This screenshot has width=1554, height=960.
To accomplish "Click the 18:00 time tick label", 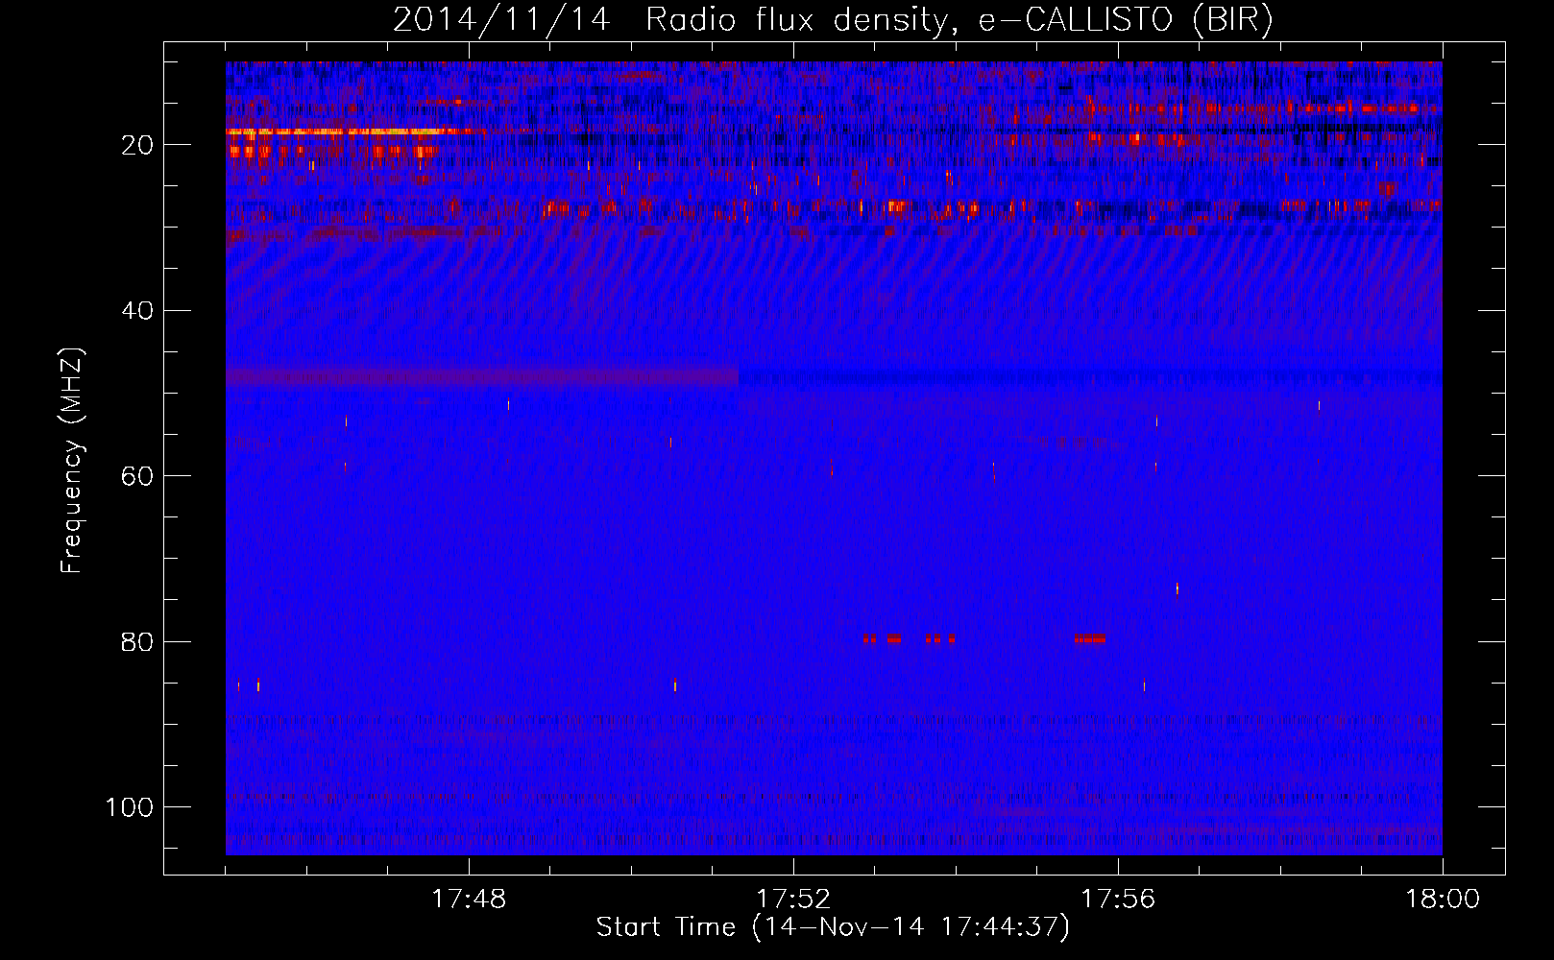I will [x=1443, y=900].
